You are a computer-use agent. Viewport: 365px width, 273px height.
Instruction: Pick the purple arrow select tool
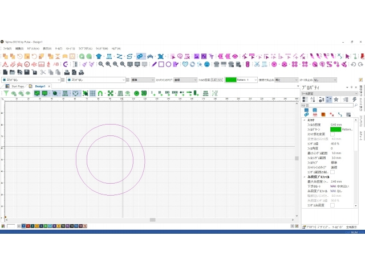(347, 56)
